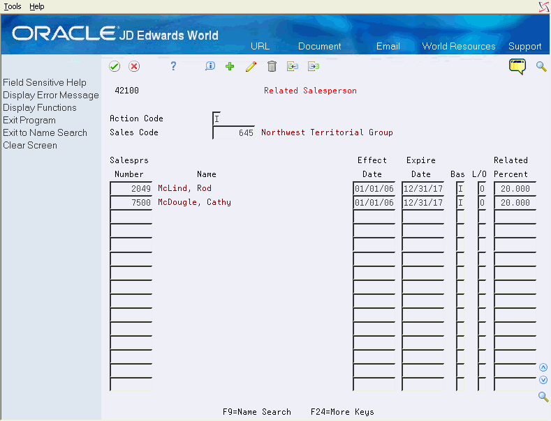Screen dimensions: 551x421
Task: Choose Exit Program
Action: coord(29,121)
